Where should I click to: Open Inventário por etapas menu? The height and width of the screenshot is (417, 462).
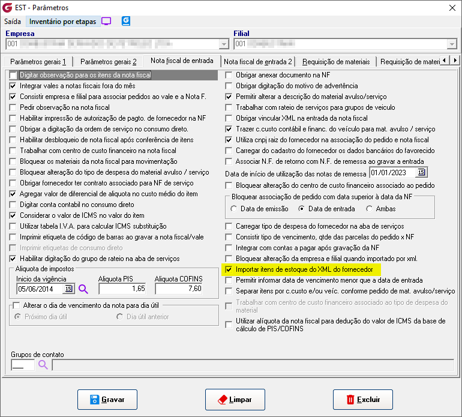click(63, 22)
